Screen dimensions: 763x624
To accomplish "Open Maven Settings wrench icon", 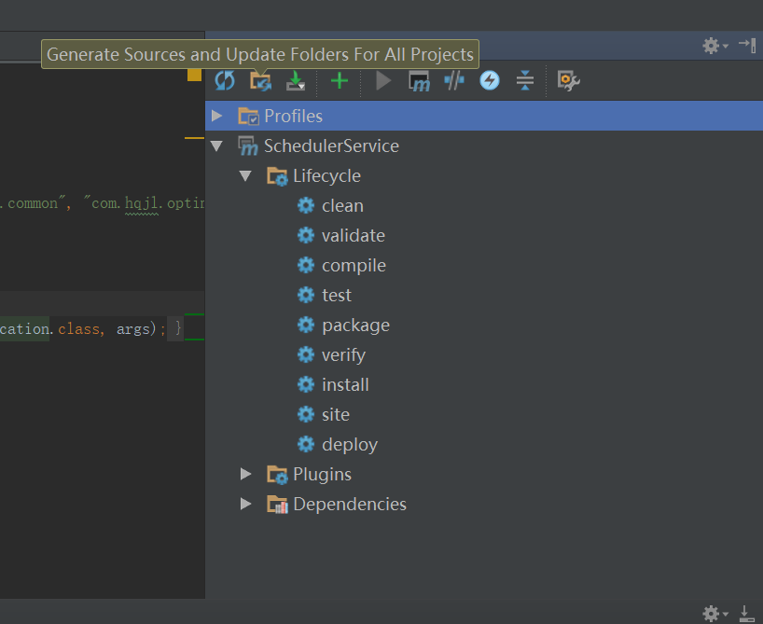I will (x=568, y=81).
